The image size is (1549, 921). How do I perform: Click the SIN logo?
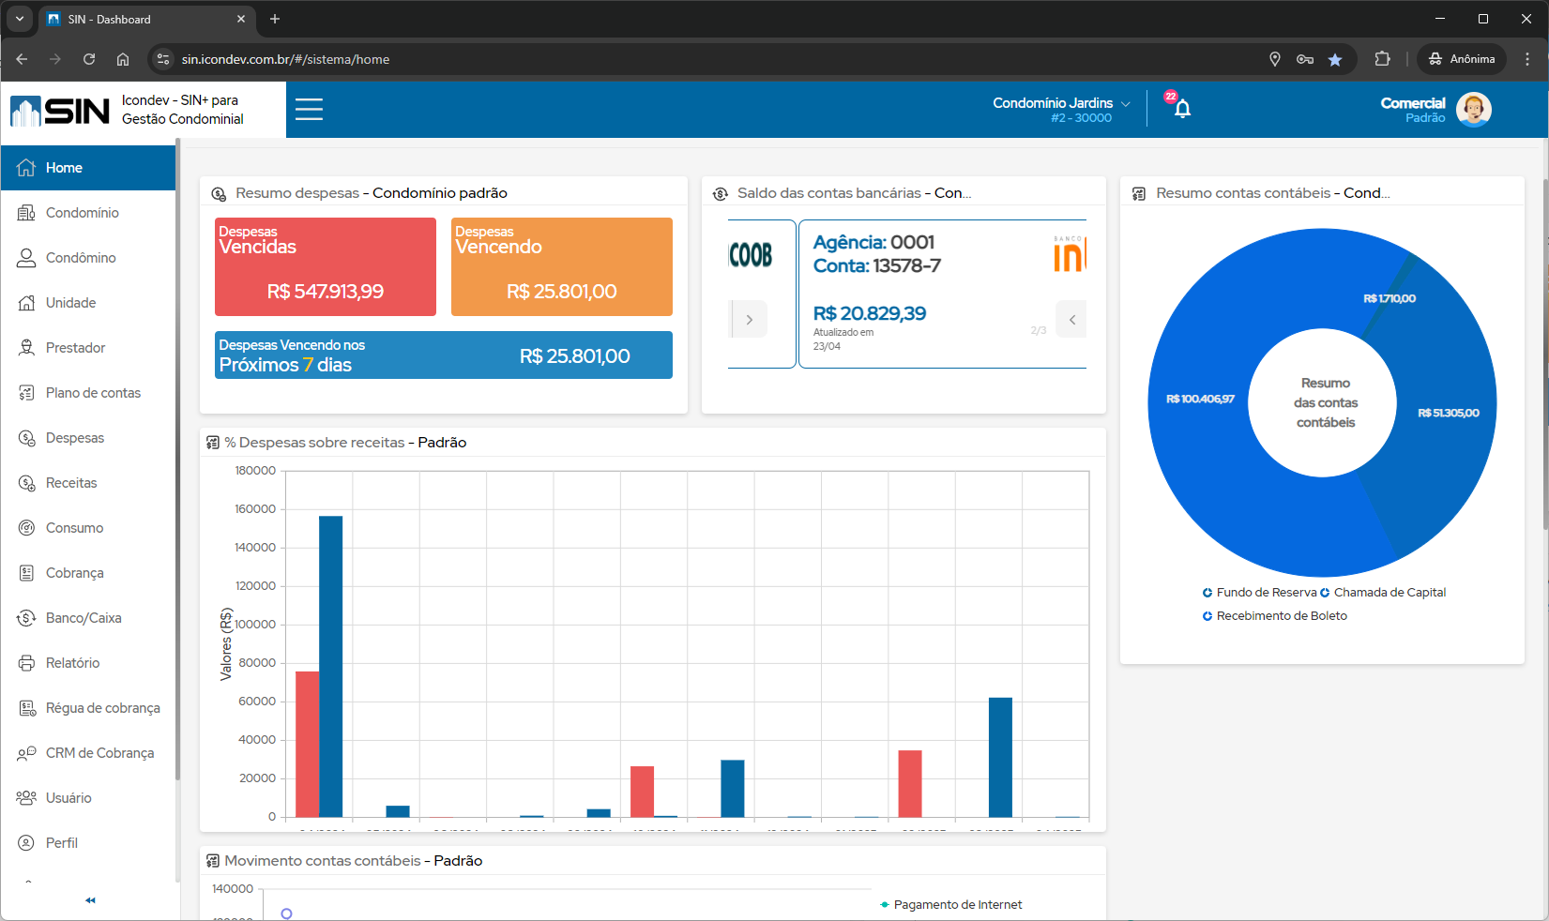[60, 111]
